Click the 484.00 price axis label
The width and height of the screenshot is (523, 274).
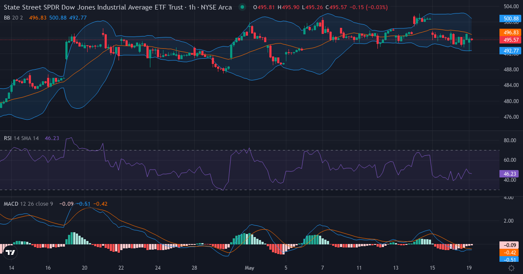pyautogui.click(x=511, y=85)
